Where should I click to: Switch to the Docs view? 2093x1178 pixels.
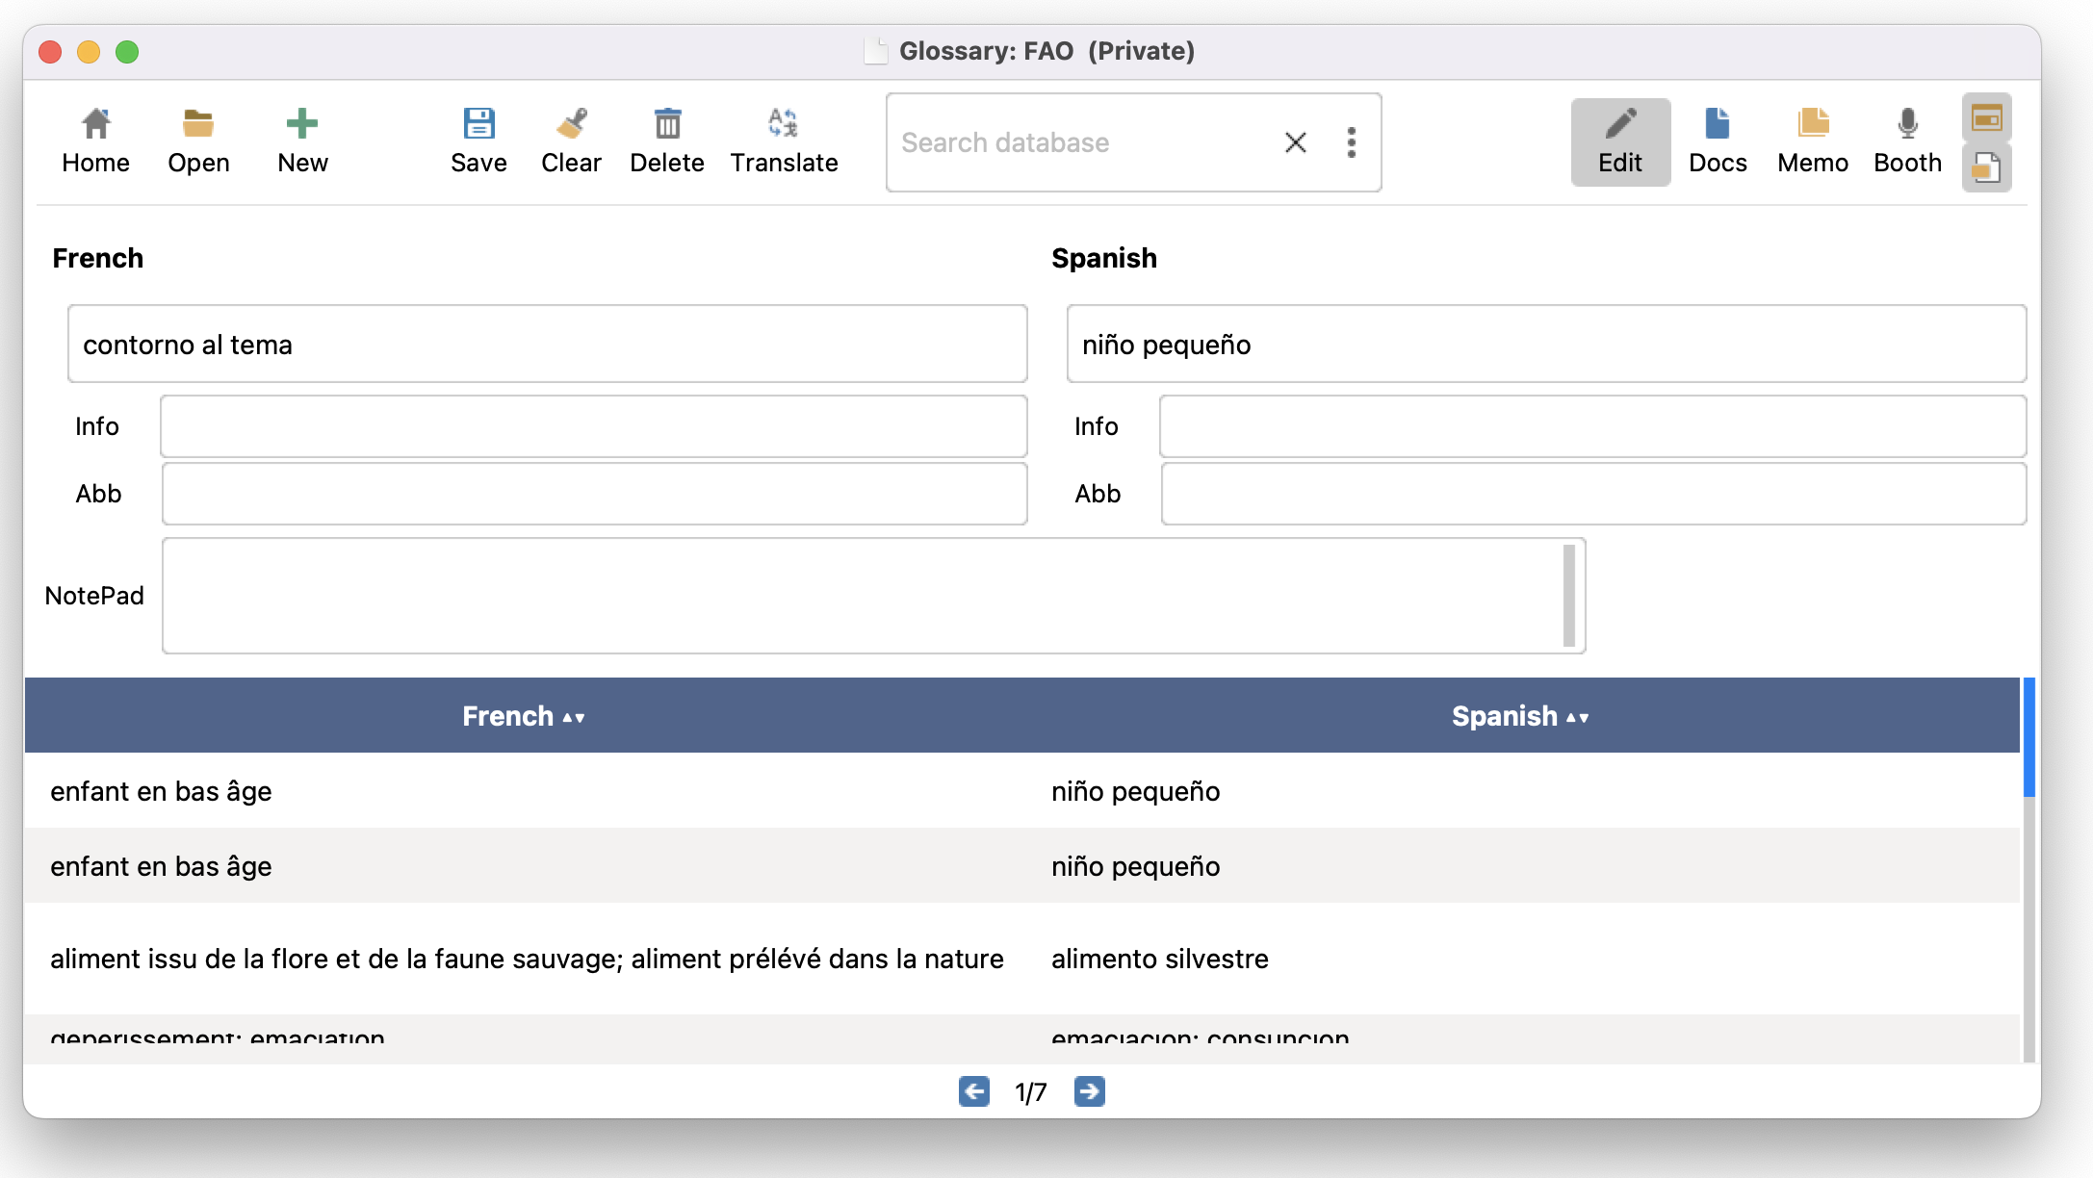[1718, 141]
